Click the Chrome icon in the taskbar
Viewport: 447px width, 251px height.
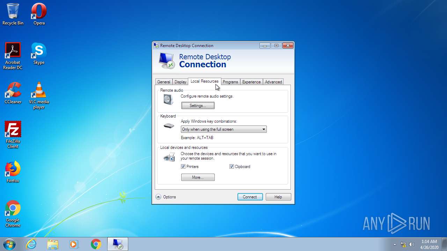[96, 244]
